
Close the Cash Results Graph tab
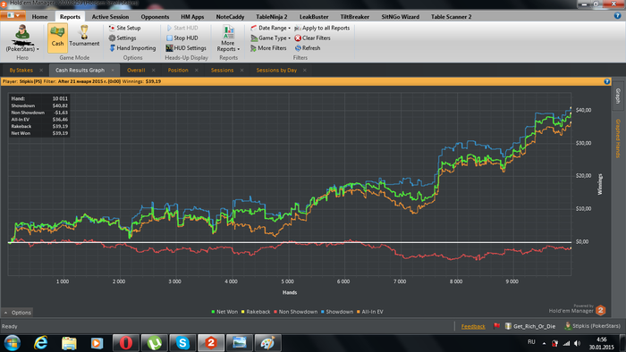113,71
